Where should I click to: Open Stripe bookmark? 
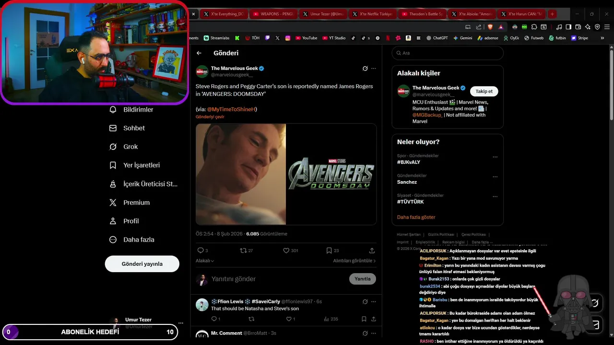(x=579, y=38)
